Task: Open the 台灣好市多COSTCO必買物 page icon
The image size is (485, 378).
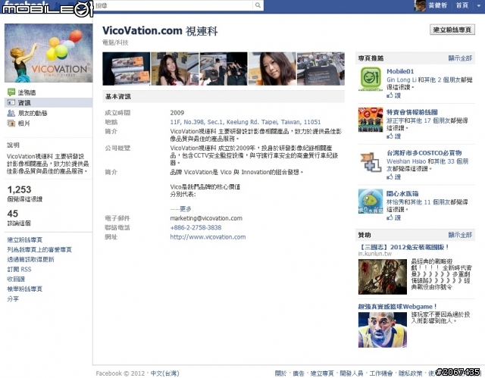Action: click(371, 161)
